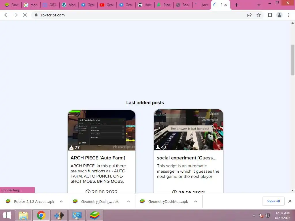This screenshot has width=295, height=221.
Task: Click the ARCH PIECE description text
Action: [x=98, y=174]
